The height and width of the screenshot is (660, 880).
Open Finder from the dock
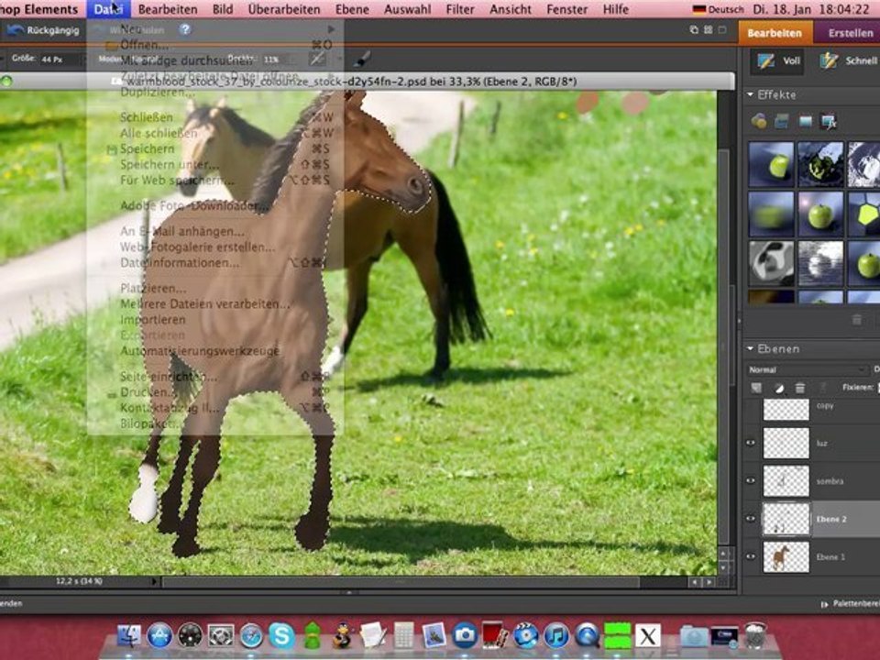tap(129, 635)
